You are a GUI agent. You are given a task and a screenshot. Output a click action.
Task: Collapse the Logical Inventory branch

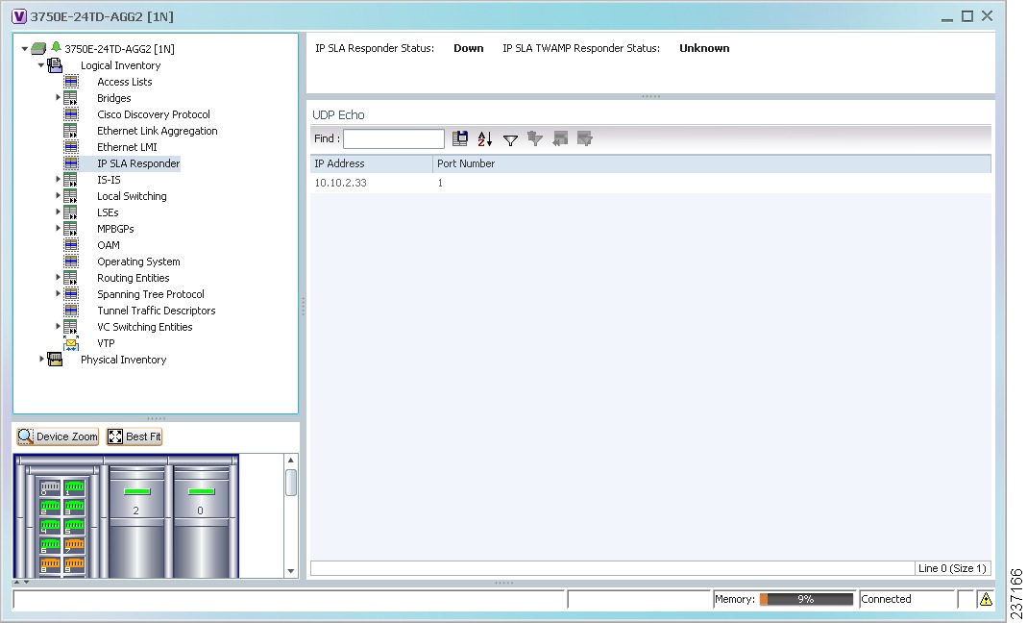click(41, 65)
